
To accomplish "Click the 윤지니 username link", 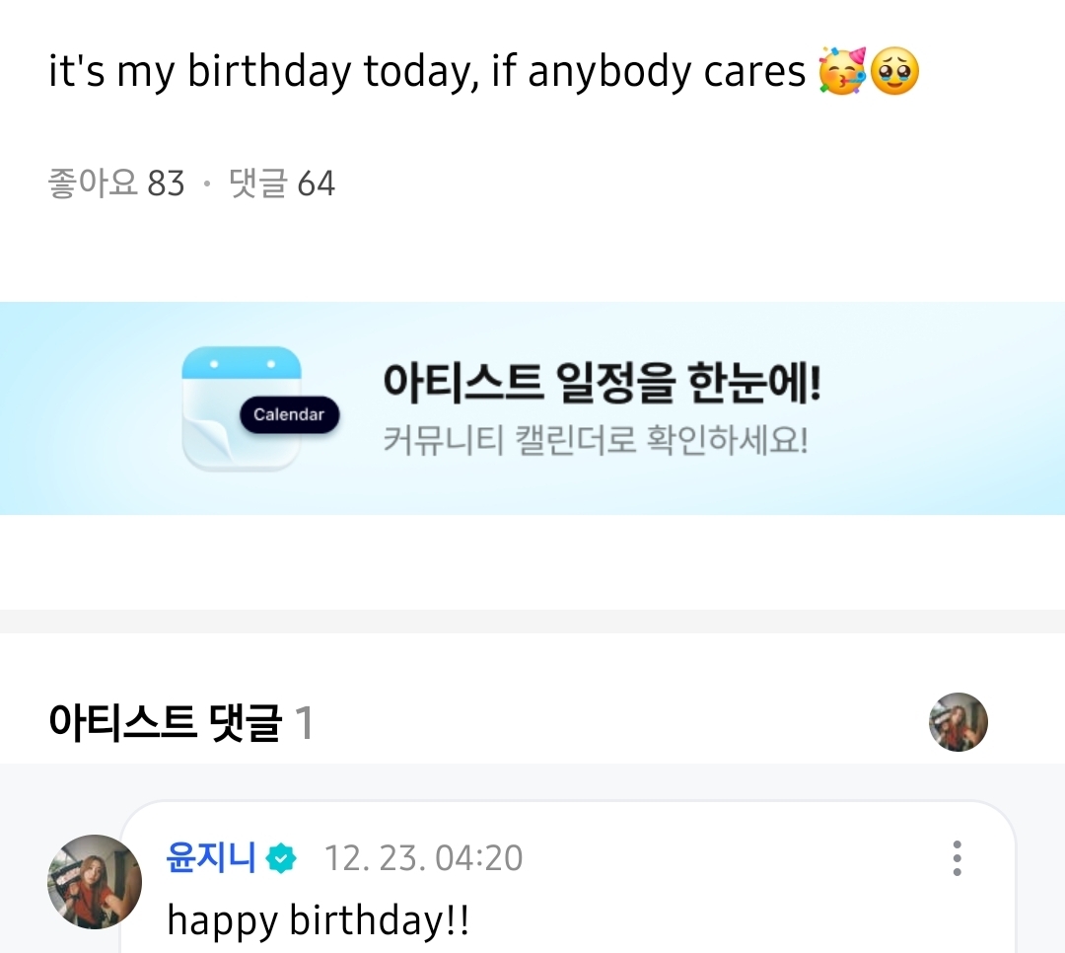I will coord(211,857).
